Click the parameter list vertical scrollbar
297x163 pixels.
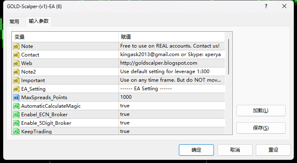pos(229,57)
